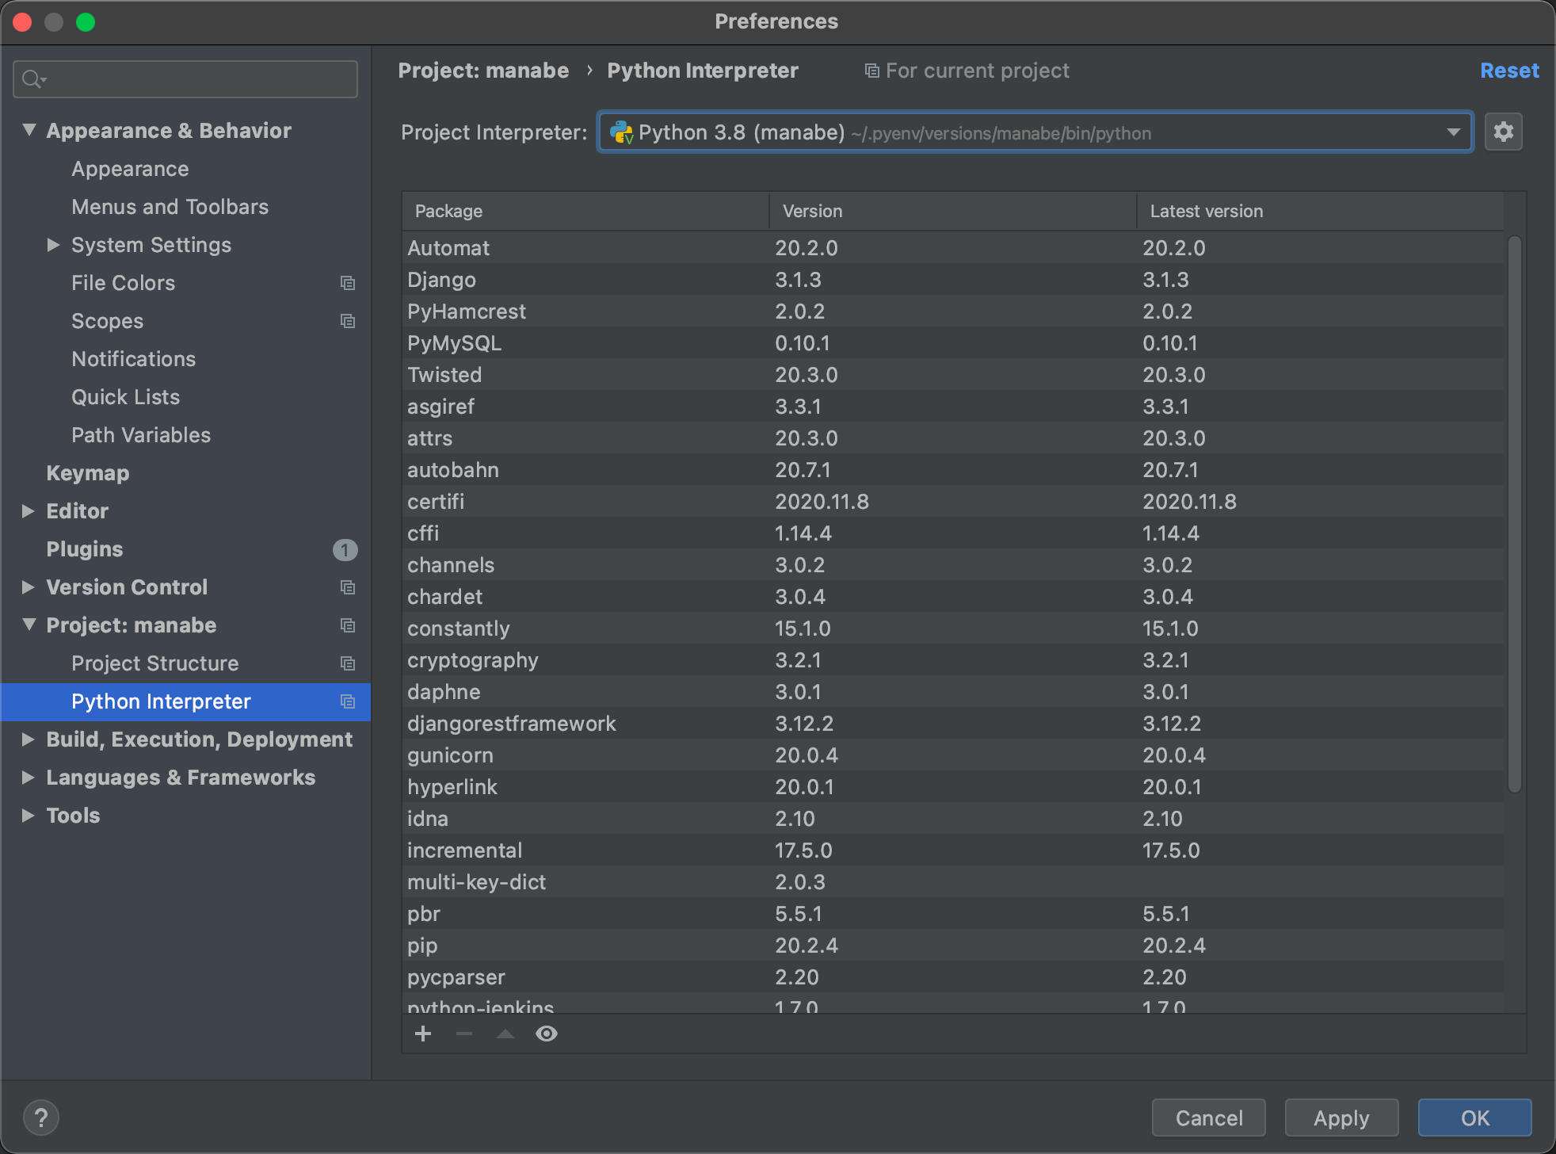Click the upgrade package arrow icon
The width and height of the screenshot is (1556, 1154).
(505, 1034)
